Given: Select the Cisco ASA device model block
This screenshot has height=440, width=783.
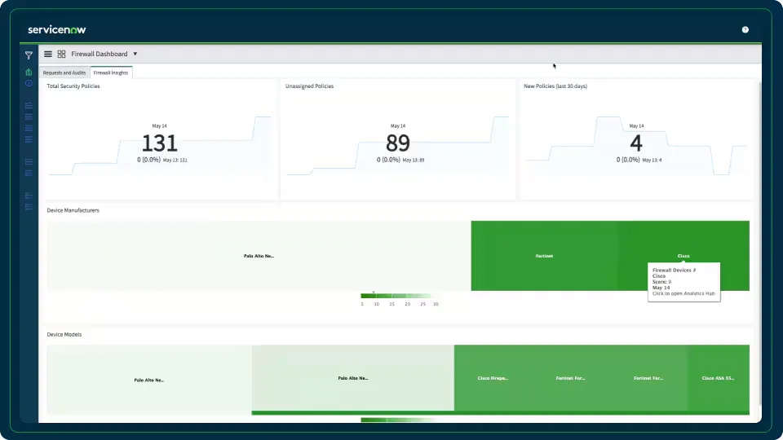Looking at the screenshot, I should coord(718,378).
